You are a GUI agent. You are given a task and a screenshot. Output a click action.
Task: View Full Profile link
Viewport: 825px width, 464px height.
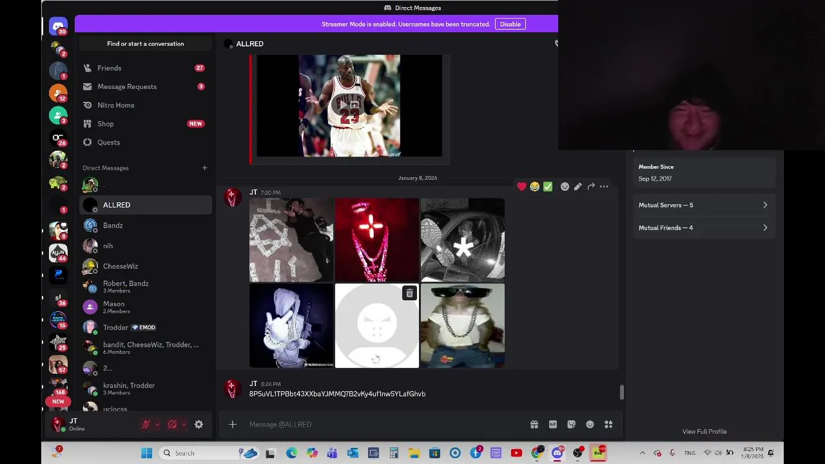(x=704, y=432)
